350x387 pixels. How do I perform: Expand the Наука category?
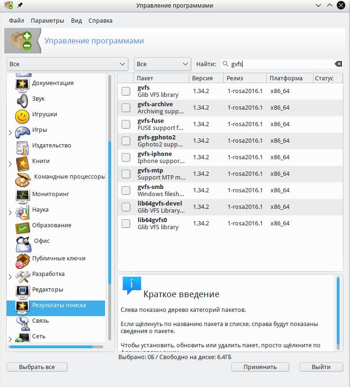[10, 213]
